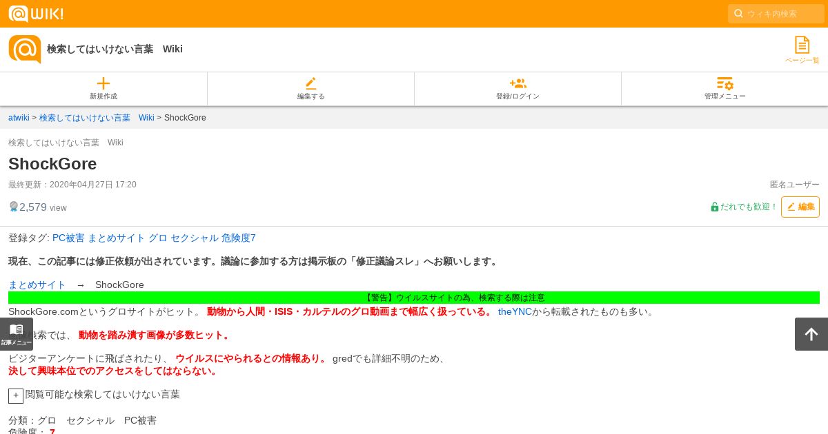Click the green unlock icon

coord(715,207)
